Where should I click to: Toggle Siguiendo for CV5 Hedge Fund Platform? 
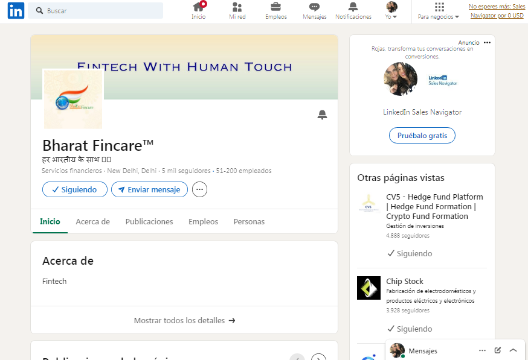[x=410, y=253]
